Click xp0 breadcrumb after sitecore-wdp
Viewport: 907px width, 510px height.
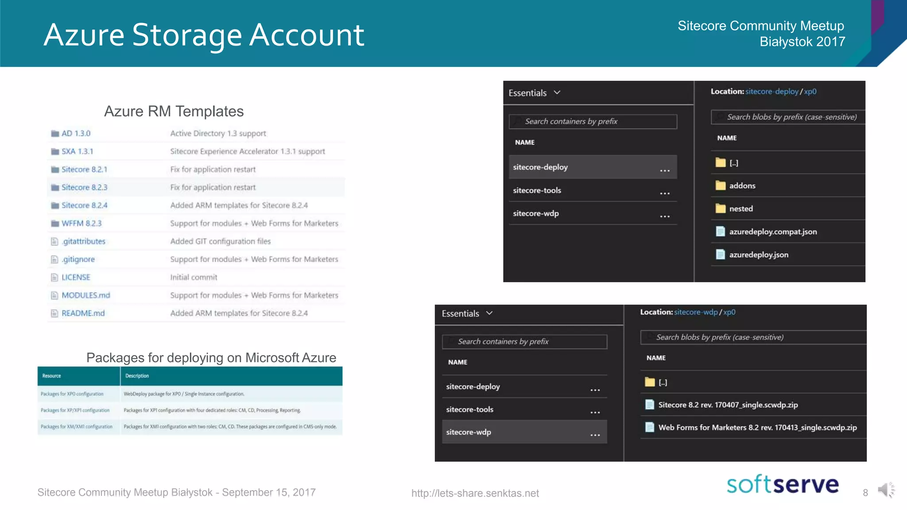(x=729, y=312)
